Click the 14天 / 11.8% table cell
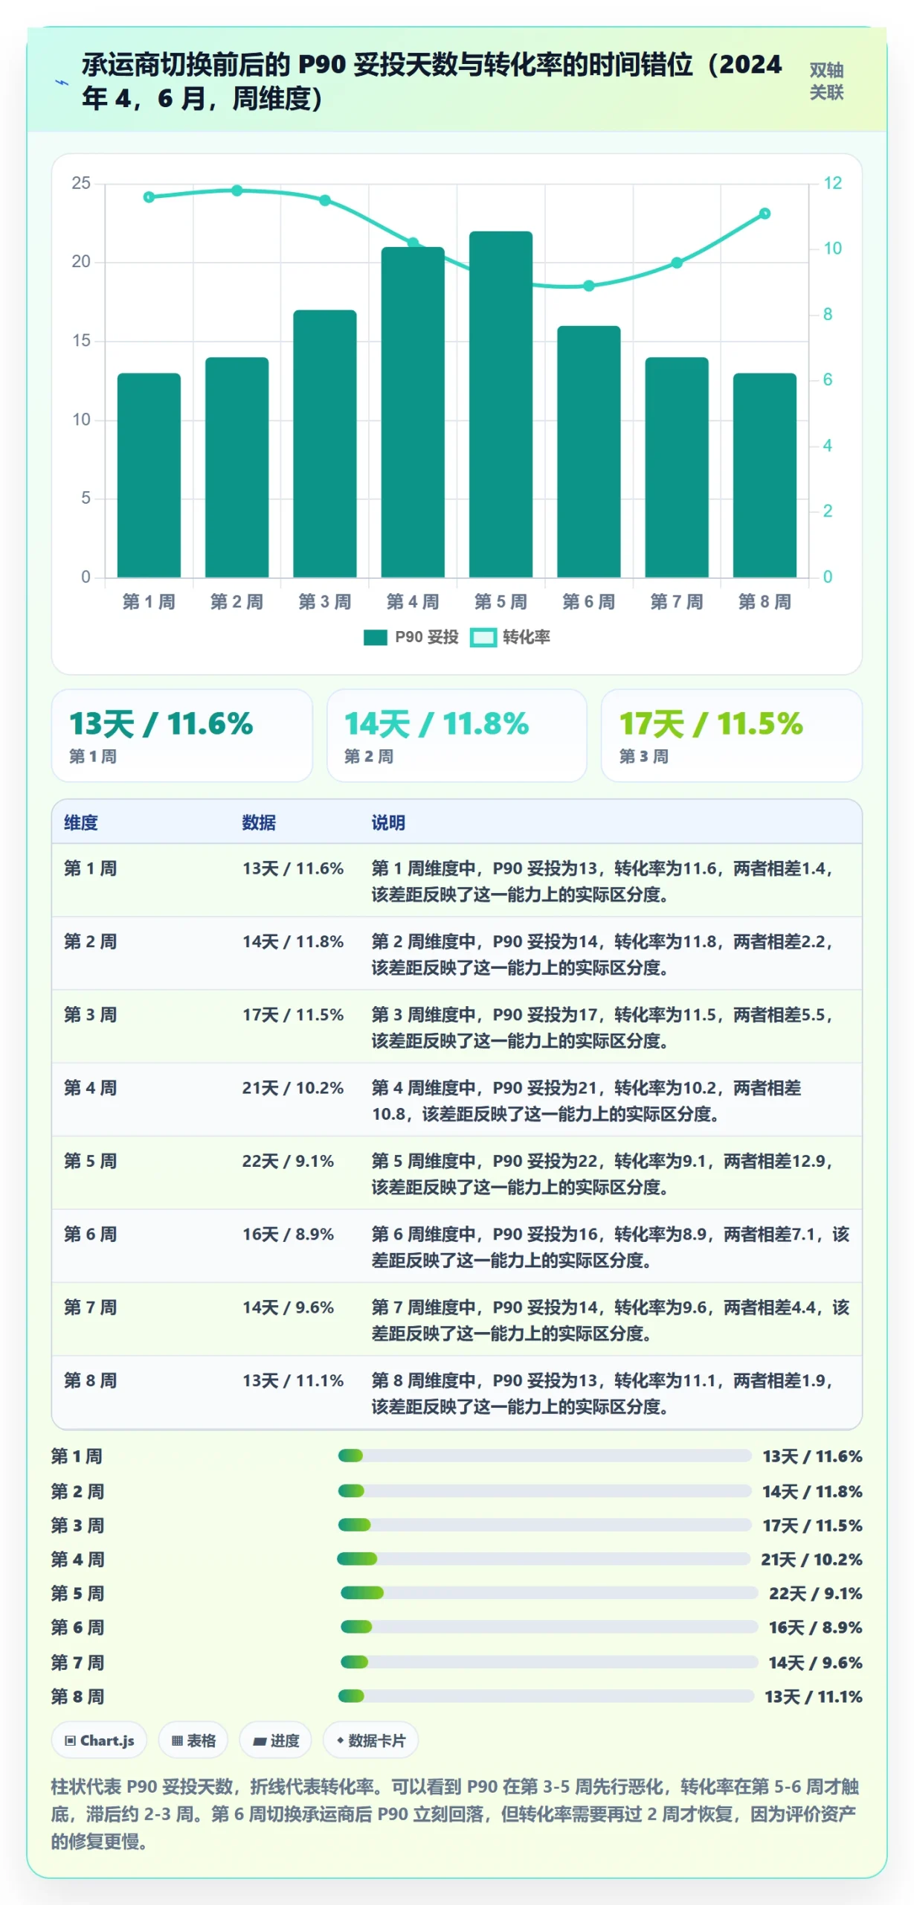The height and width of the screenshot is (1905, 914). (x=293, y=941)
